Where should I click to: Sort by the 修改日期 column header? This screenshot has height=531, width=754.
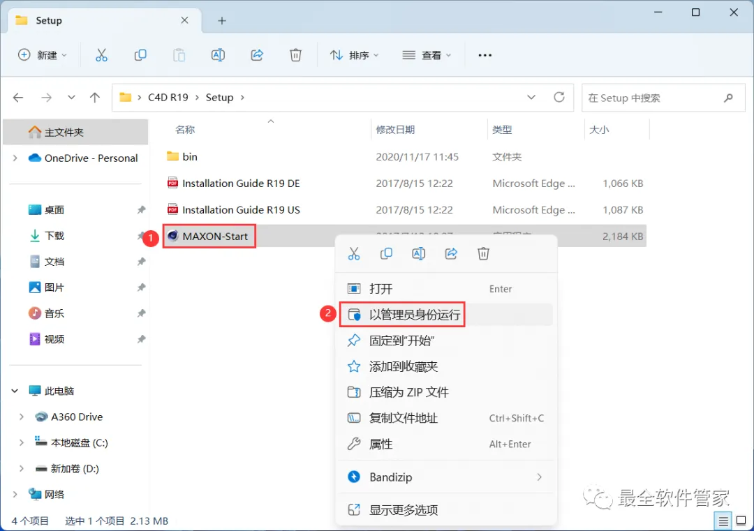[395, 130]
